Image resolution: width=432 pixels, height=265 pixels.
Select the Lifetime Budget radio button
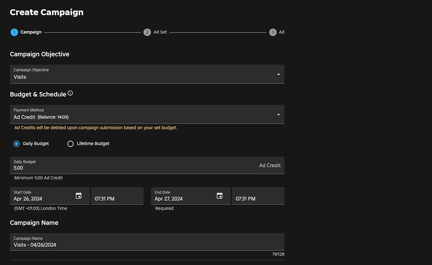[70, 144]
